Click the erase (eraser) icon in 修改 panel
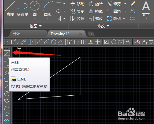Image resolution: width=154 pixels, height=124 pixels. pos(132,4)
